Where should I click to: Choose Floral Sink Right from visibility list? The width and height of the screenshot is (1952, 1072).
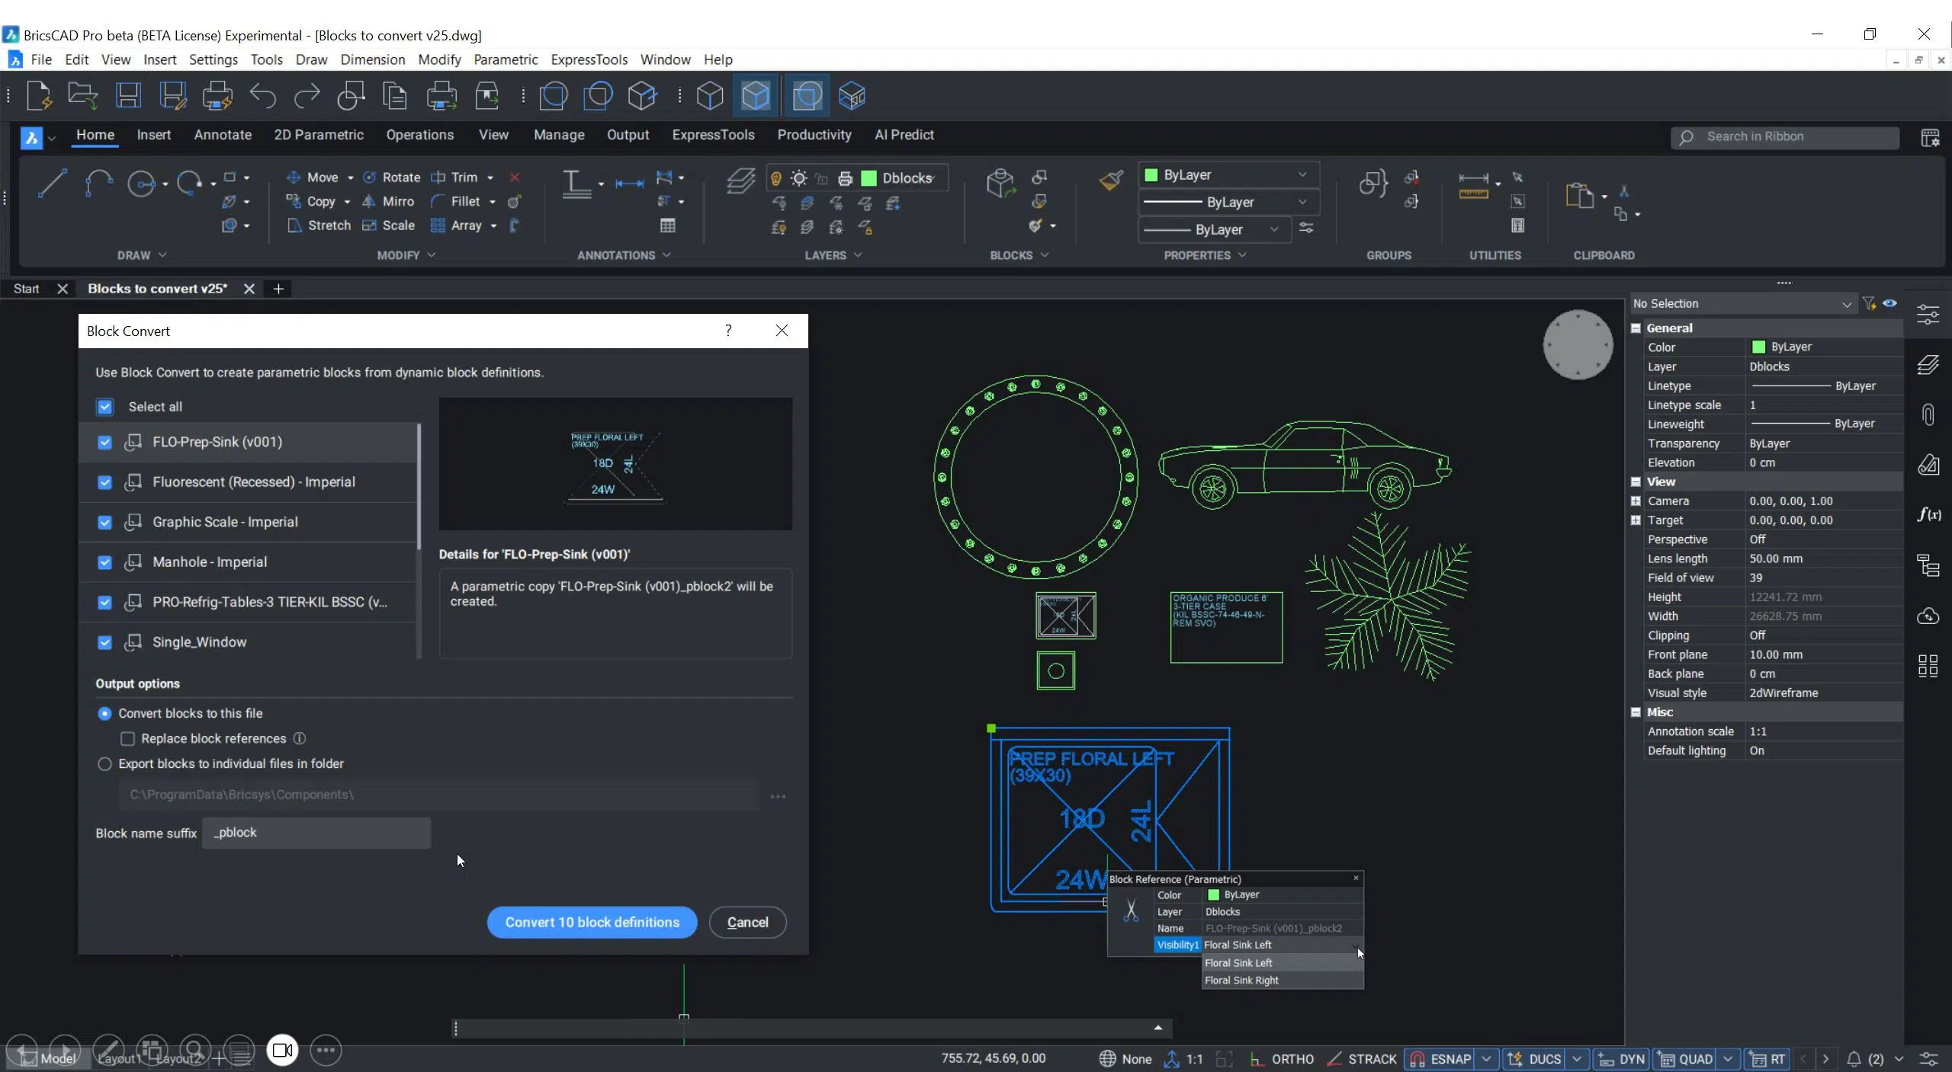tap(1241, 981)
